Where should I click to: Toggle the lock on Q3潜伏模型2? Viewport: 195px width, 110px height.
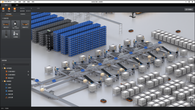(28, 75)
